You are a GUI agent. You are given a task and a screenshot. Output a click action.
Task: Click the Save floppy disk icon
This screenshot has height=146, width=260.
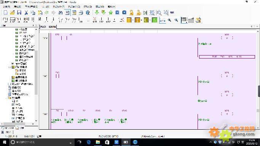tap(19, 13)
